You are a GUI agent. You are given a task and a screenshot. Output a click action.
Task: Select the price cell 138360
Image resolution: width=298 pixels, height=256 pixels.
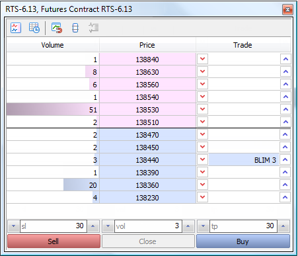[x=147, y=185]
